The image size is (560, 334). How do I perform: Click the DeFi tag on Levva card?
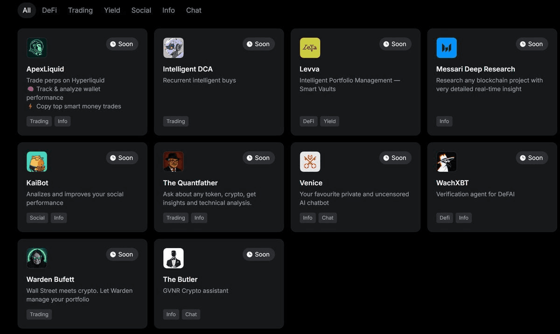(x=308, y=121)
